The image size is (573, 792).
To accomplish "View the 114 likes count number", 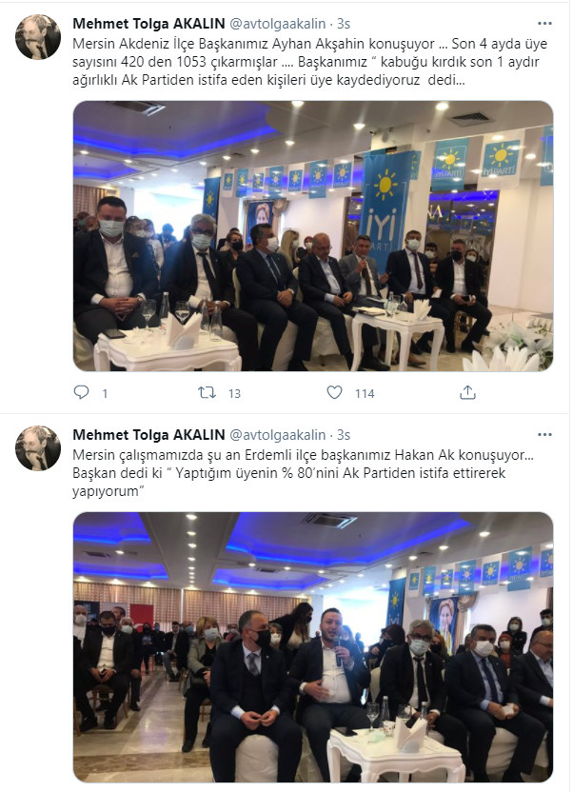I will click(x=365, y=393).
